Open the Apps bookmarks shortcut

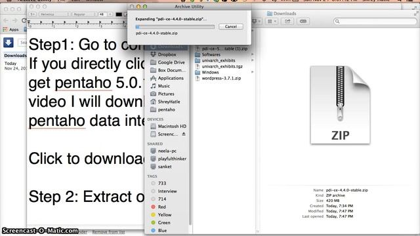click(x=10, y=29)
